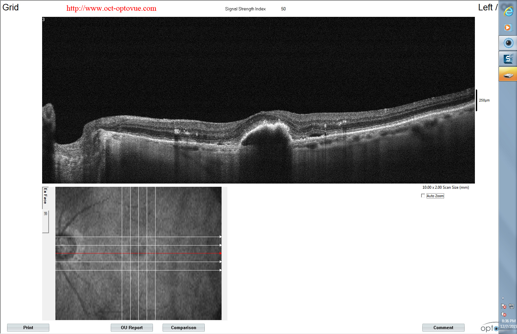This screenshot has height=334, width=517.
Task: Show hidden tray icons arrow
Action: 503,298
